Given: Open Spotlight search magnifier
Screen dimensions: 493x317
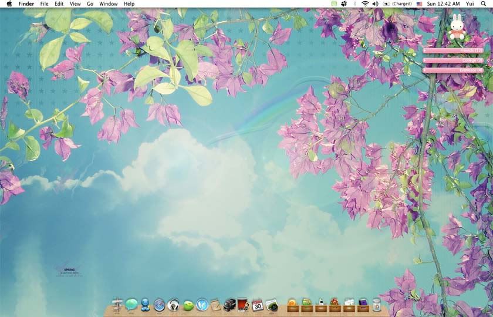Looking at the screenshot, I should click(x=484, y=4).
